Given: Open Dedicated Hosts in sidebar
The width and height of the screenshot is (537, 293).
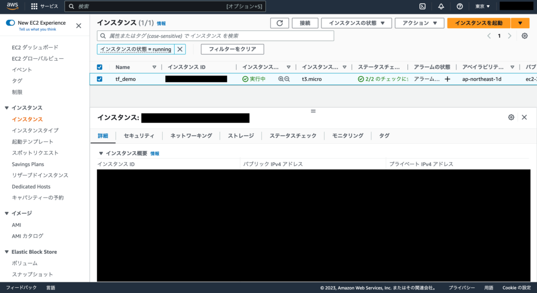Looking at the screenshot, I should coord(31,187).
